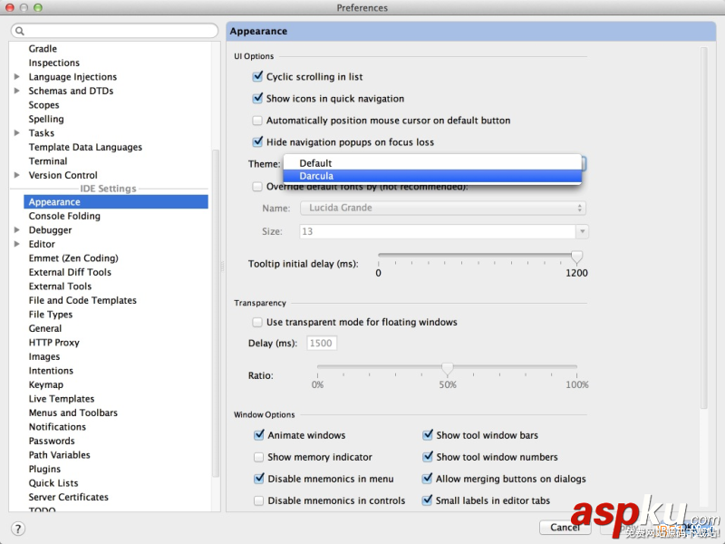Image resolution: width=725 pixels, height=544 pixels.
Task: Adjust the Tooltip initial delay slider handle
Action: point(576,257)
